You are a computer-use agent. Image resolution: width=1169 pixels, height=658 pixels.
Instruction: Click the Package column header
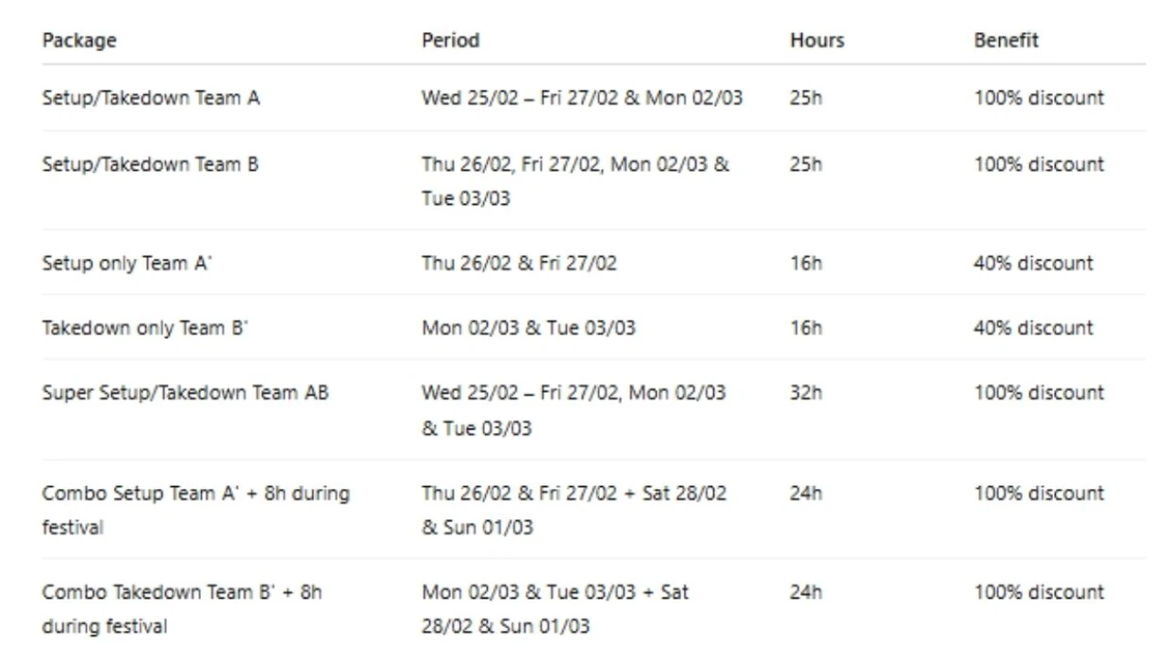click(79, 40)
